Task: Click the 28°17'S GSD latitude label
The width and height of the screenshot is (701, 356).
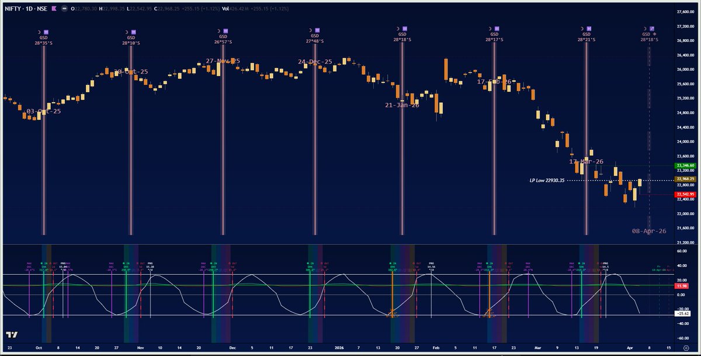Action: [x=494, y=40]
